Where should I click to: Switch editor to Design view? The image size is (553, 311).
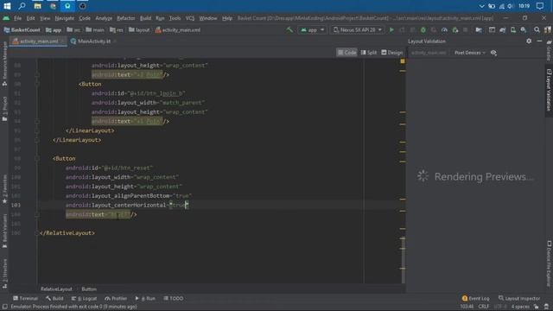[x=391, y=53]
